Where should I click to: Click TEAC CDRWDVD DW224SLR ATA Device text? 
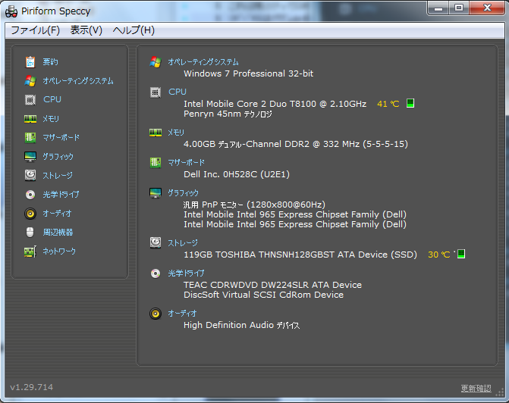click(x=272, y=285)
